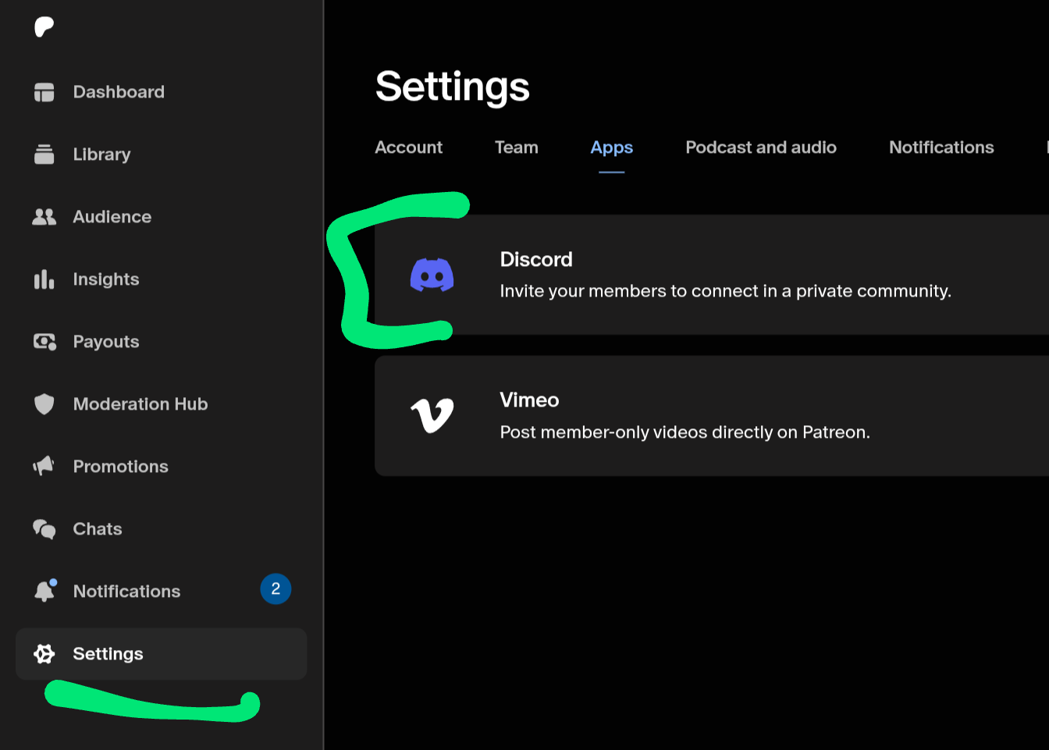Viewport: 1049px width, 750px height.
Task: Click the Vimeo app title
Action: point(530,400)
